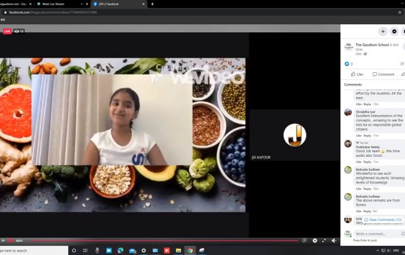Open Shraddha Iyer's profile picture
This screenshot has height=255, width=405.
tap(348, 112)
